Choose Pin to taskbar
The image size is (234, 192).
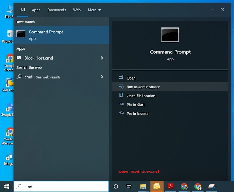[170, 114]
